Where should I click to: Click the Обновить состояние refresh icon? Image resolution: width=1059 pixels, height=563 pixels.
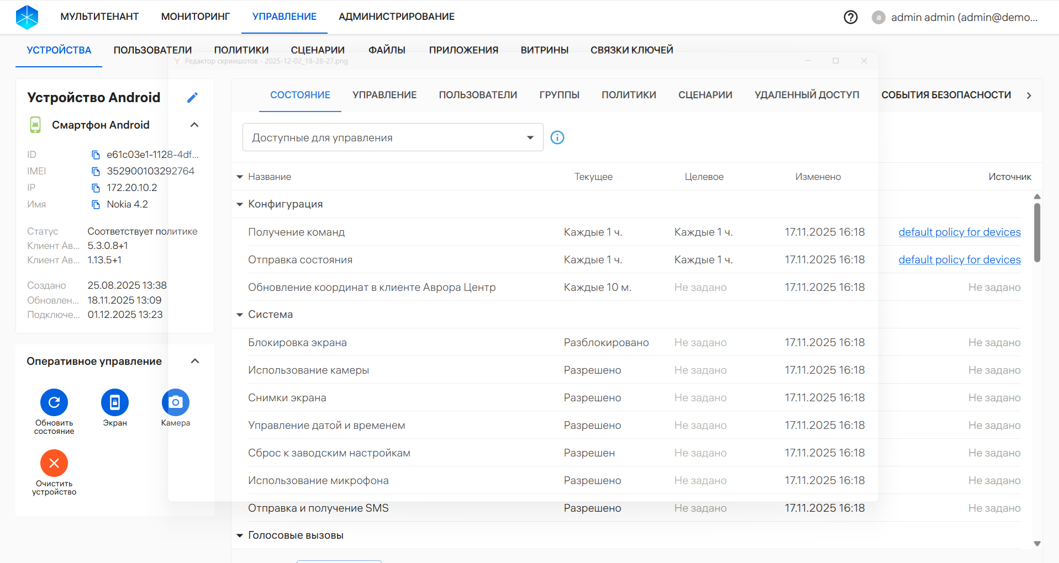tap(54, 402)
